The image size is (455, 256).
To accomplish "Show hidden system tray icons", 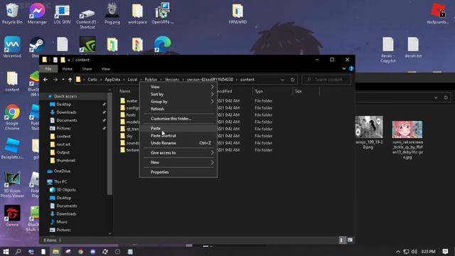I will [398, 251].
